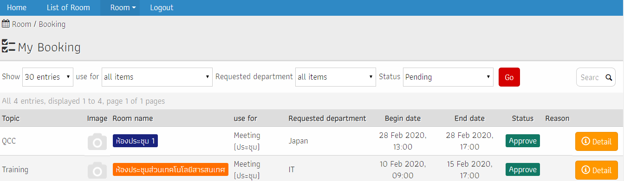Open the Requested department dropdown
Screen dimensions: 624x181
pyautogui.click(x=336, y=77)
